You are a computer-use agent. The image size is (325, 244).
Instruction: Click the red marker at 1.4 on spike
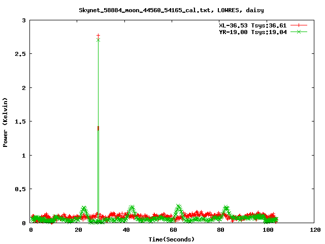point(98,129)
